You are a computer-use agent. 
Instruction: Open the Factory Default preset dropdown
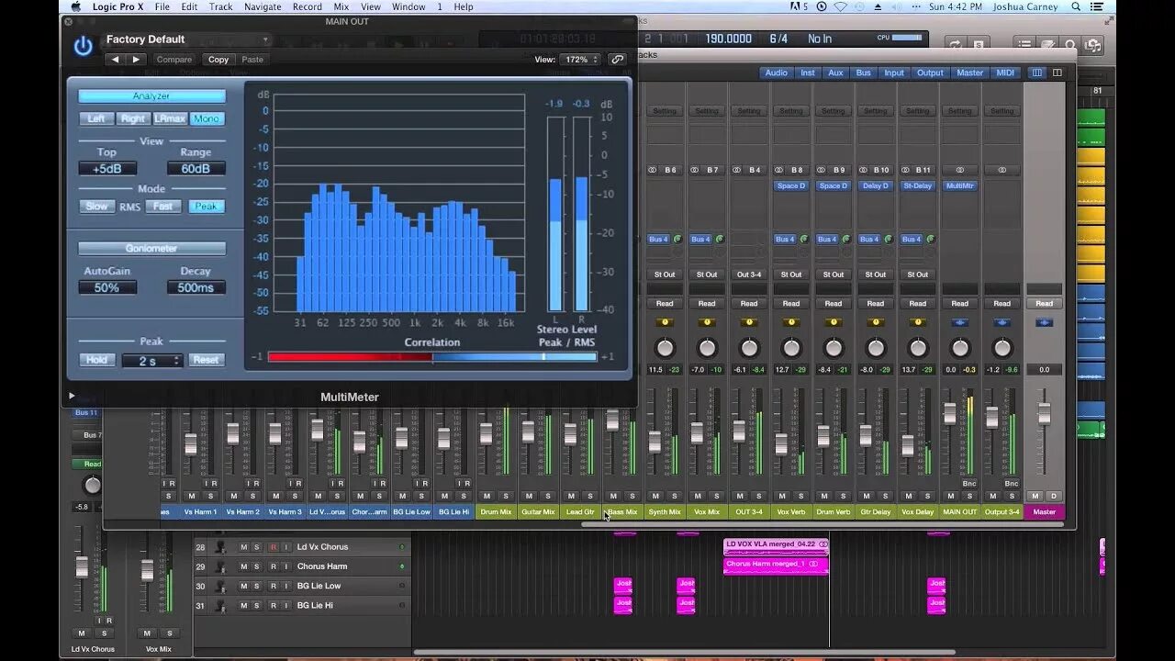[186, 39]
